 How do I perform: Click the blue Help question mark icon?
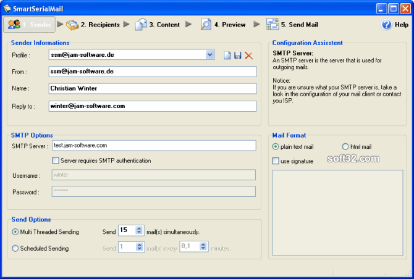tap(387, 25)
